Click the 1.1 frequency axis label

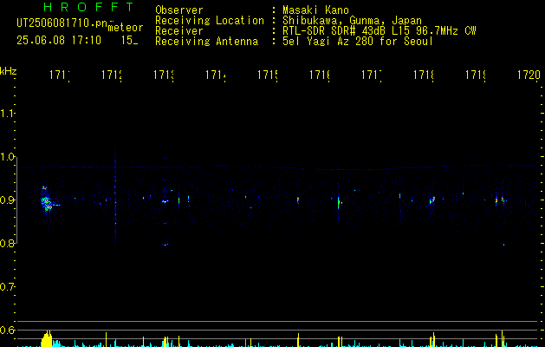[7, 114]
